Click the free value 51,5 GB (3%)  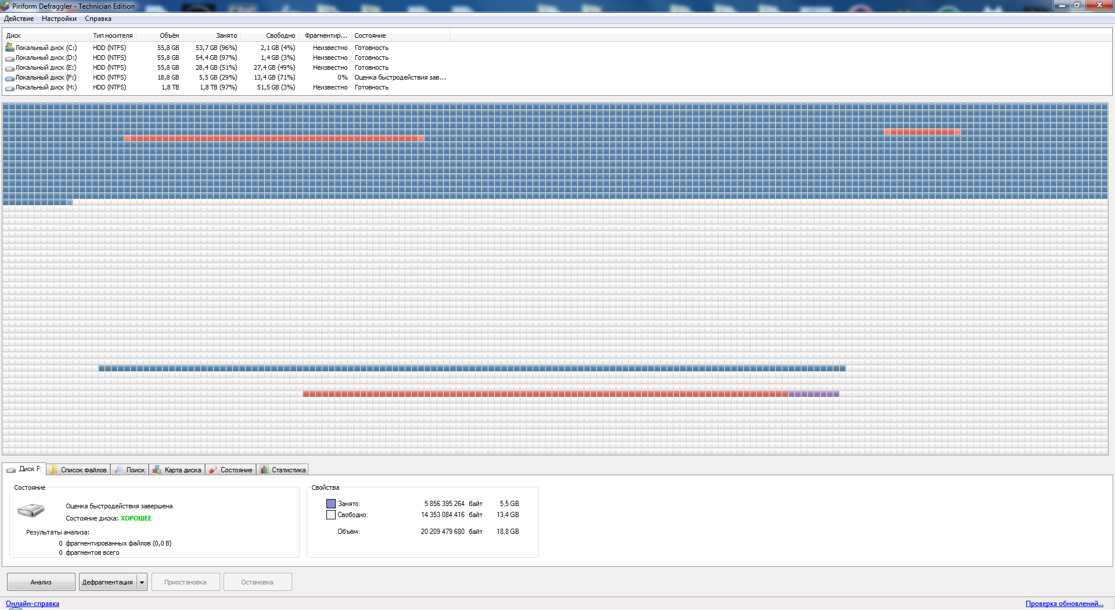(276, 87)
